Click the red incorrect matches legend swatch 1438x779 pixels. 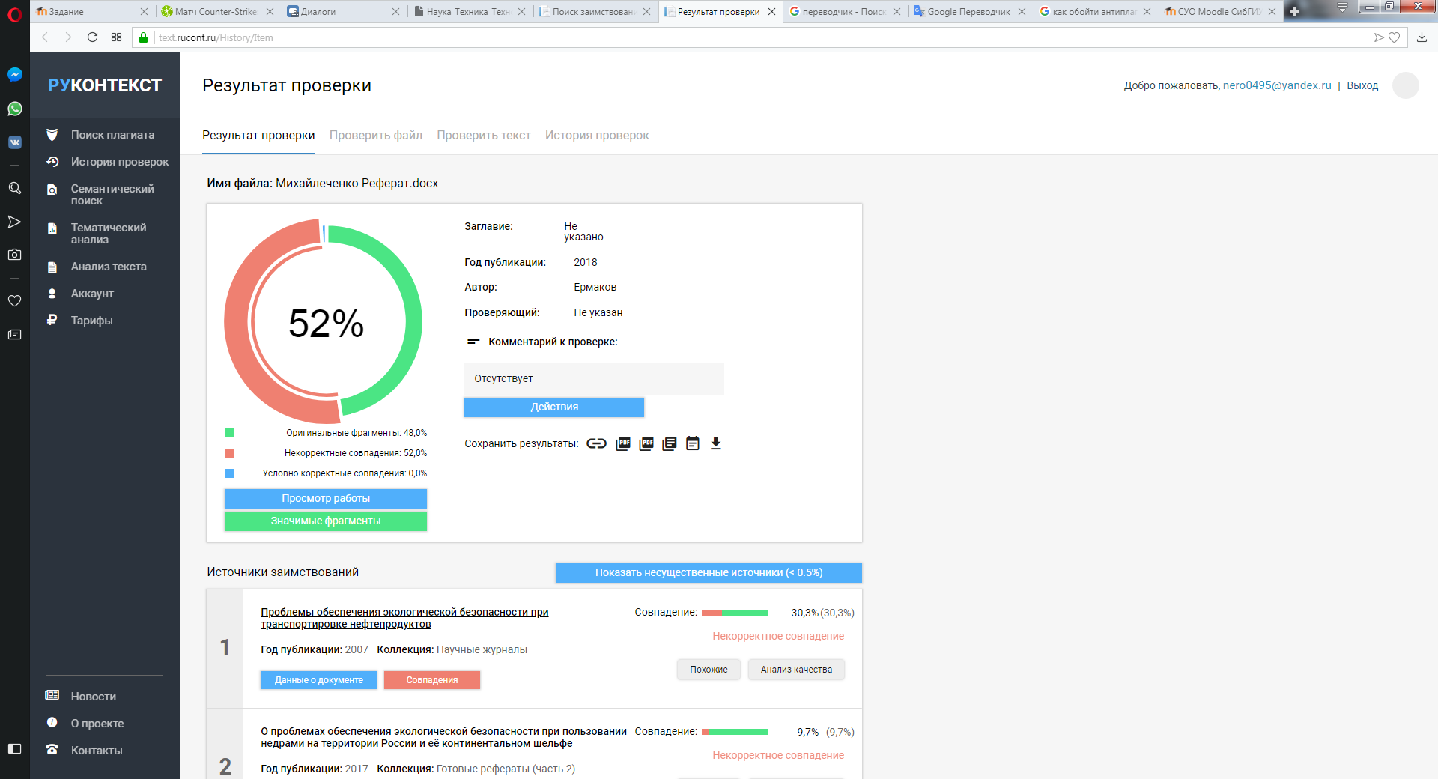229,453
